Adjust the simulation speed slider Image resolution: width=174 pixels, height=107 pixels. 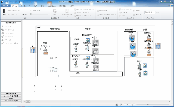coord(31,14)
